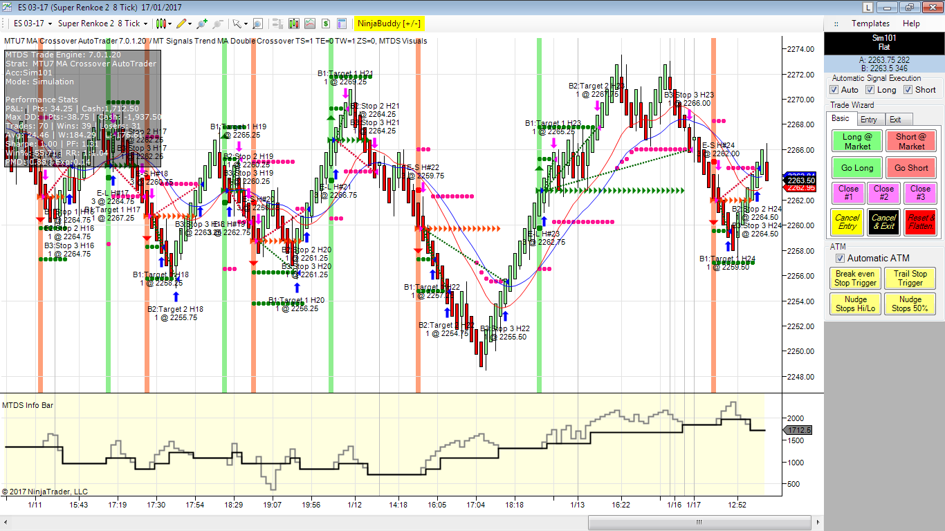Select the arrow cursor pointer tool

pyautogui.click(x=237, y=24)
